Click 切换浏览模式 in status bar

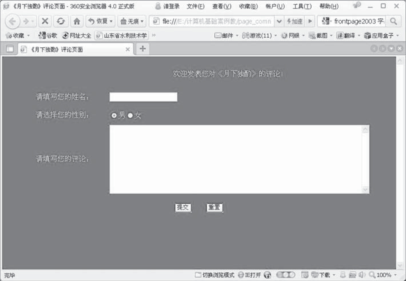click(215, 275)
